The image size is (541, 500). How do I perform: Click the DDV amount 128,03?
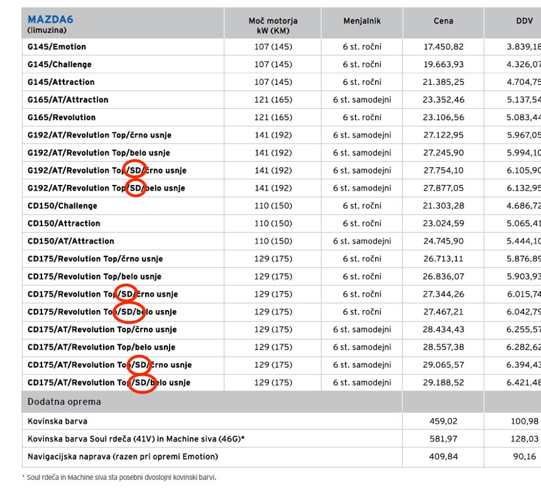click(x=525, y=439)
